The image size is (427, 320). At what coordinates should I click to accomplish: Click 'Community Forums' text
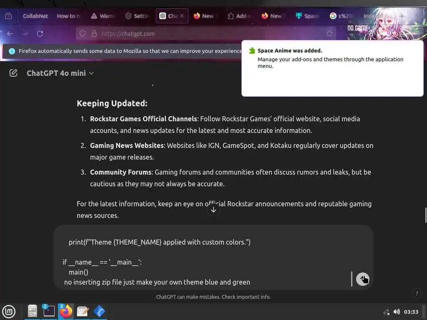[x=121, y=172]
